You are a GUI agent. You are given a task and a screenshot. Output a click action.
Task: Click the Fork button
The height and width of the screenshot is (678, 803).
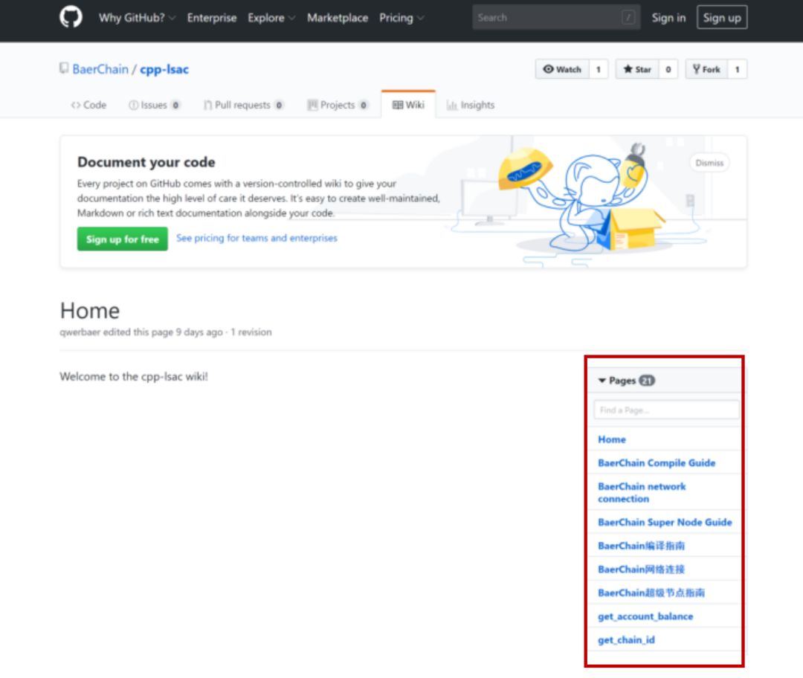706,69
